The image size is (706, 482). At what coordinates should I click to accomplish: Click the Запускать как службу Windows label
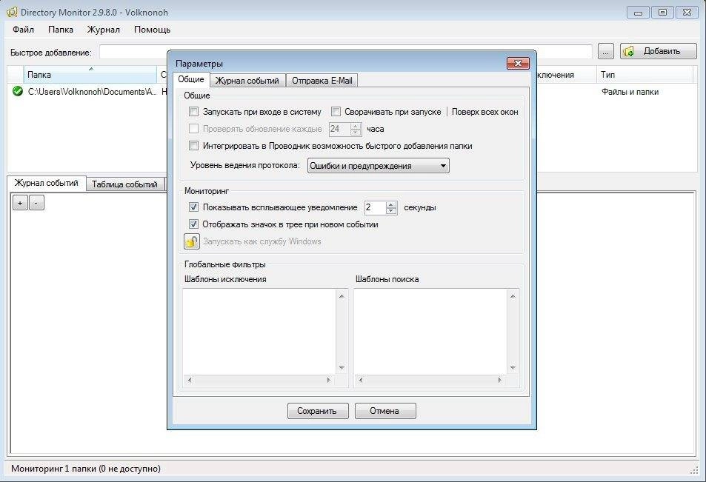tap(262, 241)
